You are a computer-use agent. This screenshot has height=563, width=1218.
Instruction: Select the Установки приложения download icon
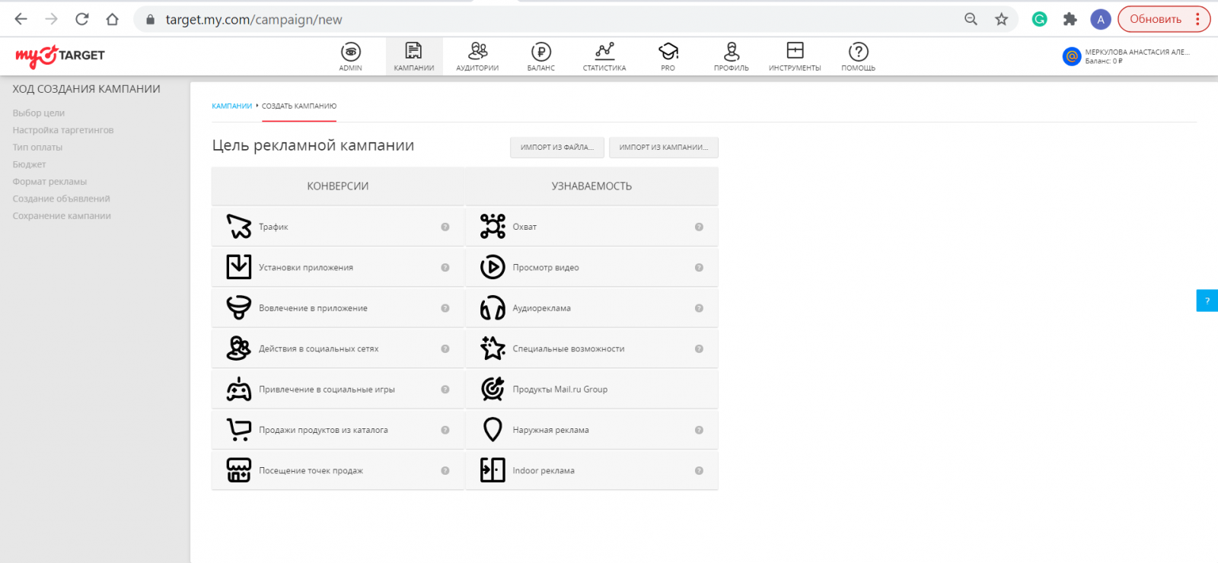tap(239, 267)
